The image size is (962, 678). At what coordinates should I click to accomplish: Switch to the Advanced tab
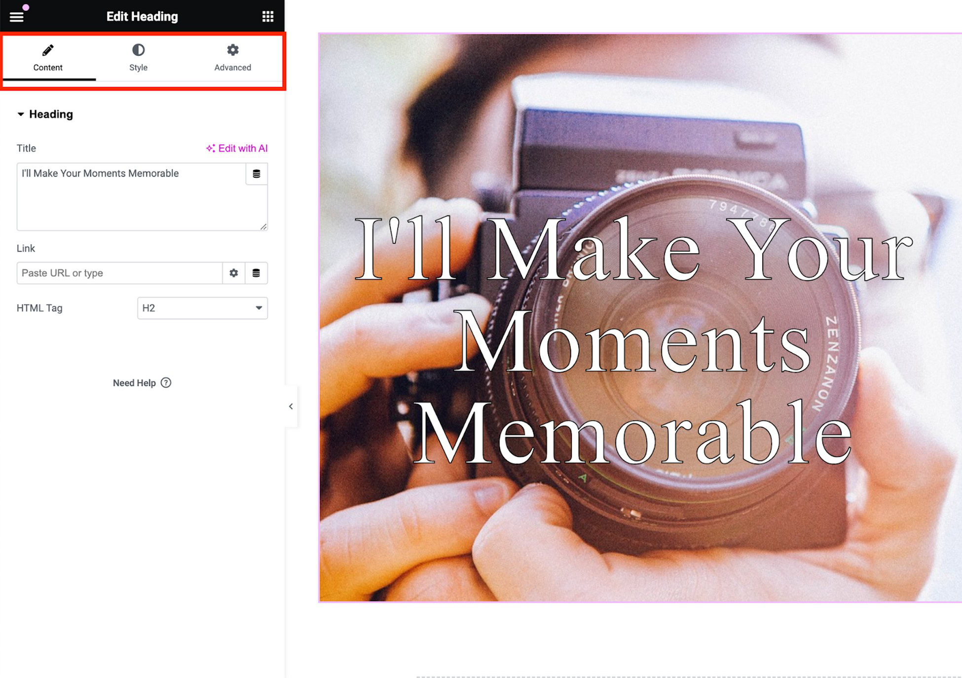[x=232, y=59]
